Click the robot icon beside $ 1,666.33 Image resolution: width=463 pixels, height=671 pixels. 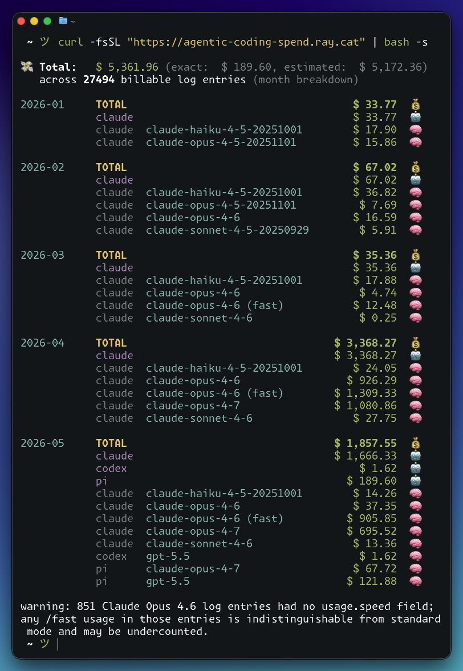416,456
